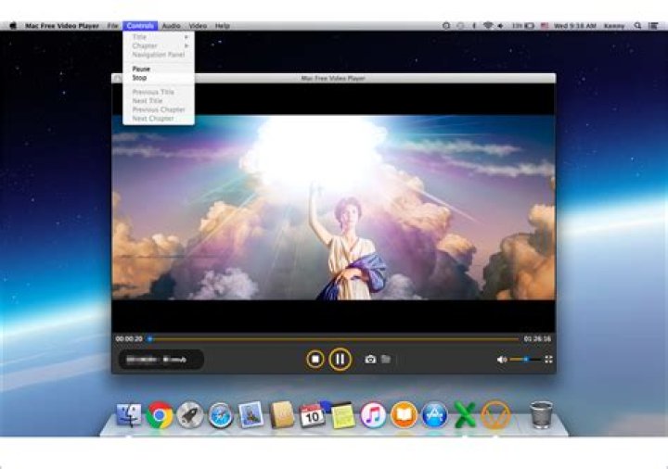Open the App Store from the Dock
Image resolution: width=668 pixels, height=469 pixels.
[x=434, y=415]
